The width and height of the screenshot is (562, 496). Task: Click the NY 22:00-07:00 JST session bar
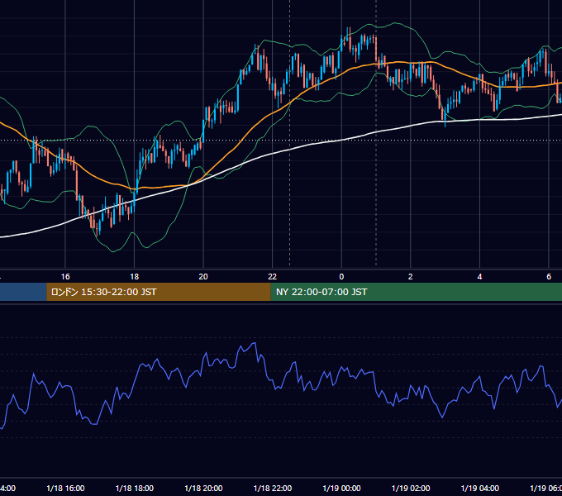[416, 292]
